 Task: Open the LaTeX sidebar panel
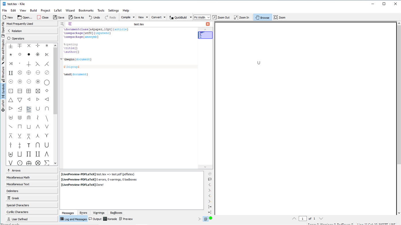click(x=3, y=103)
